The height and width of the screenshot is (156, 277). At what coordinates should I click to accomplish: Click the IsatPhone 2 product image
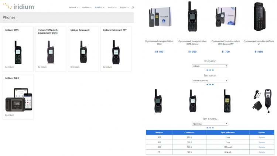pyautogui.click(x=259, y=17)
